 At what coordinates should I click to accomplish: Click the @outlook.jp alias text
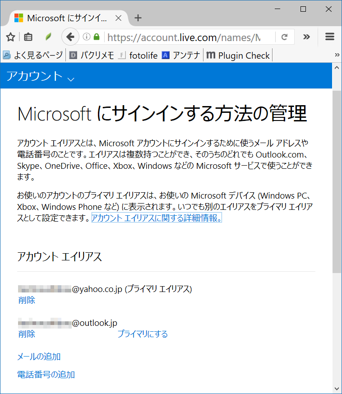pyautogui.click(x=68, y=323)
